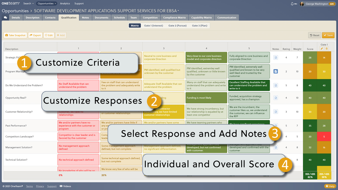
Task: Click the 'Competitors Landscape?' description
Action: [x=19, y=137]
